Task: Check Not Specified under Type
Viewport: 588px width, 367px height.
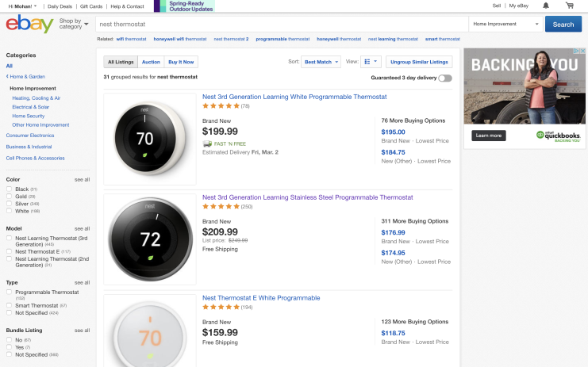Action: click(x=9, y=312)
